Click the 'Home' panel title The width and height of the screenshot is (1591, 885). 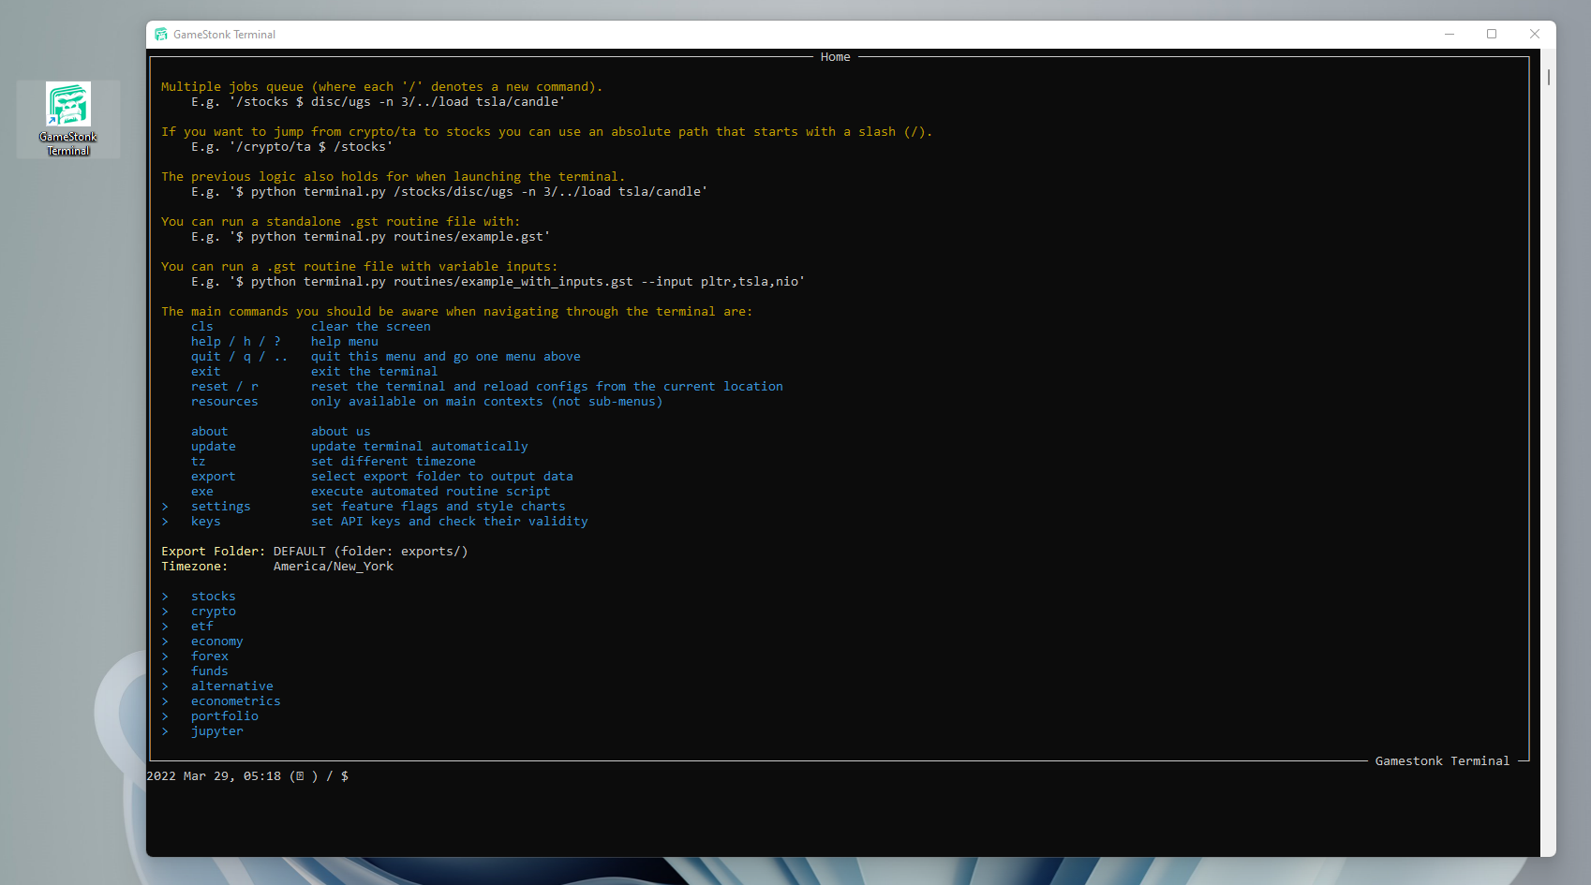point(836,57)
